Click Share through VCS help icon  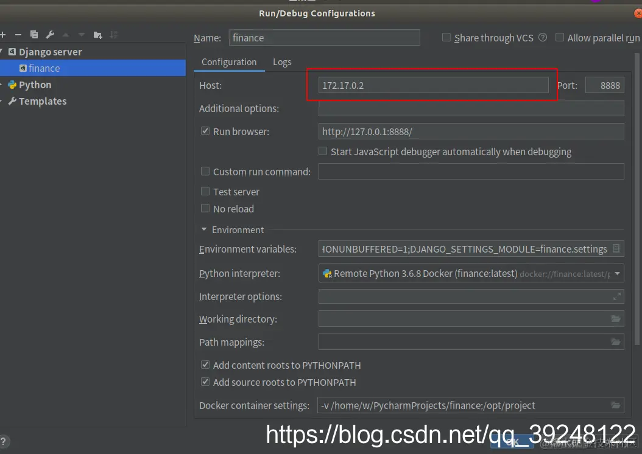543,38
